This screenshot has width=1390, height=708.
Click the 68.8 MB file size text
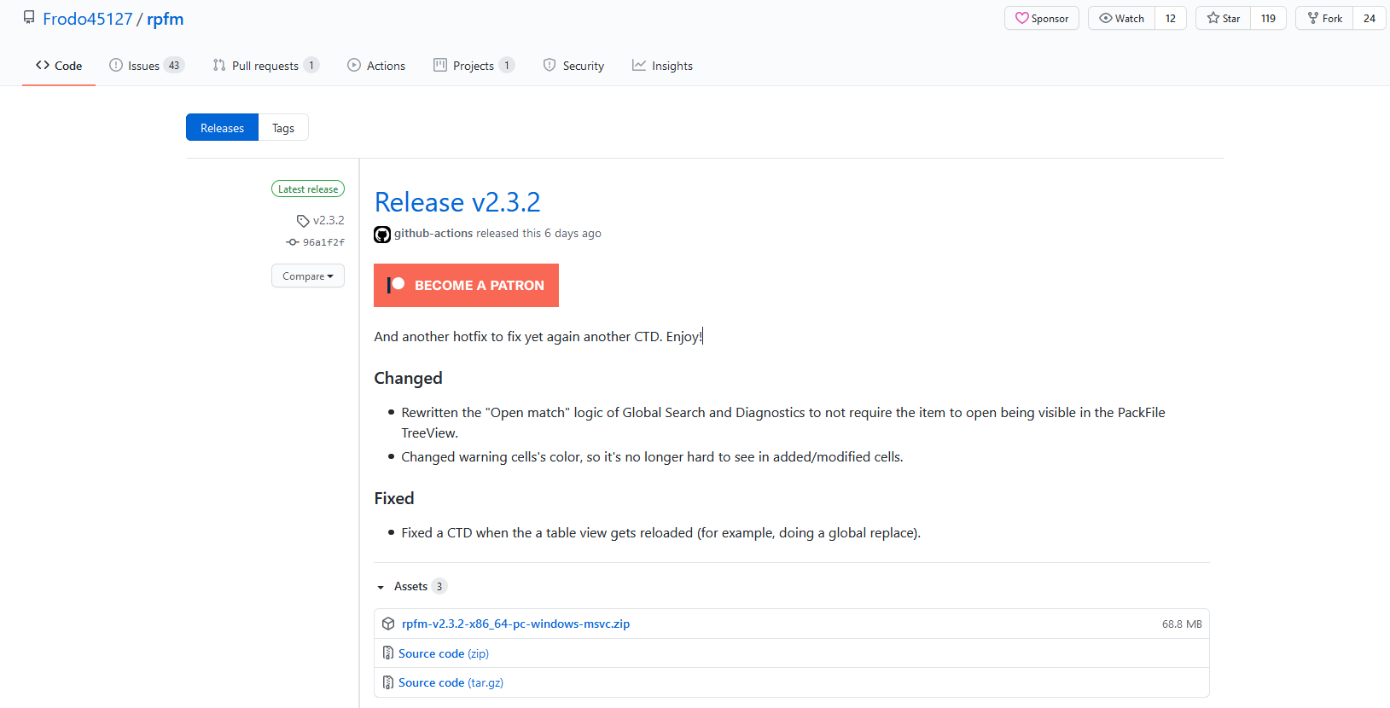tap(1182, 624)
